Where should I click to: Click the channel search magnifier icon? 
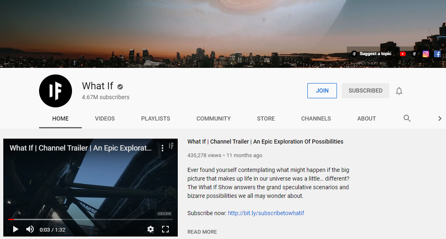(x=407, y=118)
